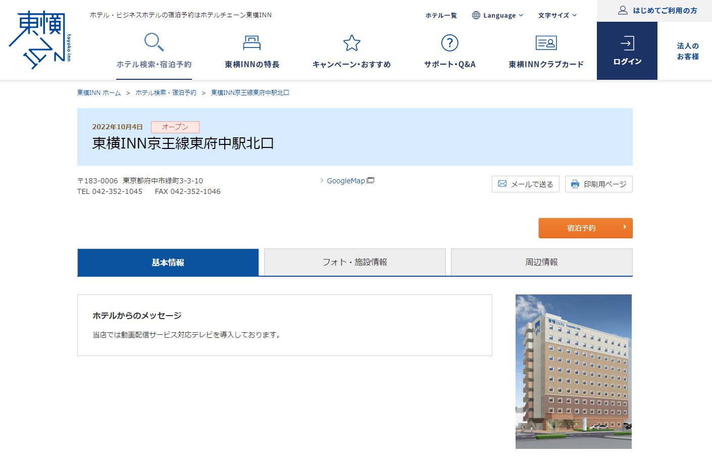Click the external window icon beside GoogleMap
The image size is (712, 458).
pyautogui.click(x=371, y=180)
